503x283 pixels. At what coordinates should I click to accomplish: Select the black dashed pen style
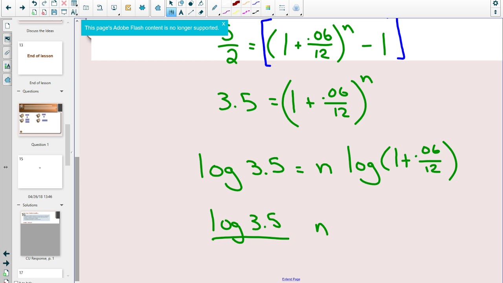[x=256, y=12]
